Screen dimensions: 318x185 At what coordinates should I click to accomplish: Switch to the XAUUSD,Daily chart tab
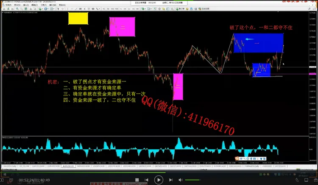tap(10, 166)
